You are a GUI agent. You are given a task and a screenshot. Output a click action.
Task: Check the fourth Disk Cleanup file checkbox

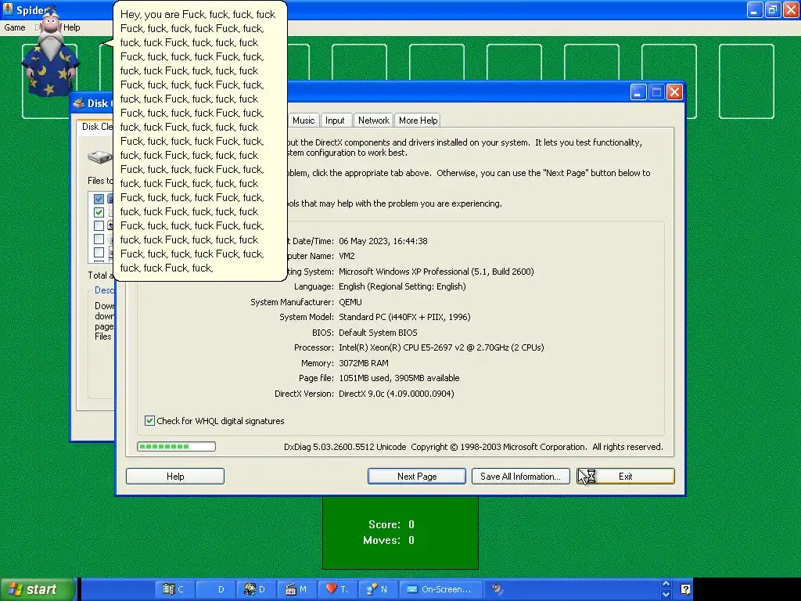point(99,239)
